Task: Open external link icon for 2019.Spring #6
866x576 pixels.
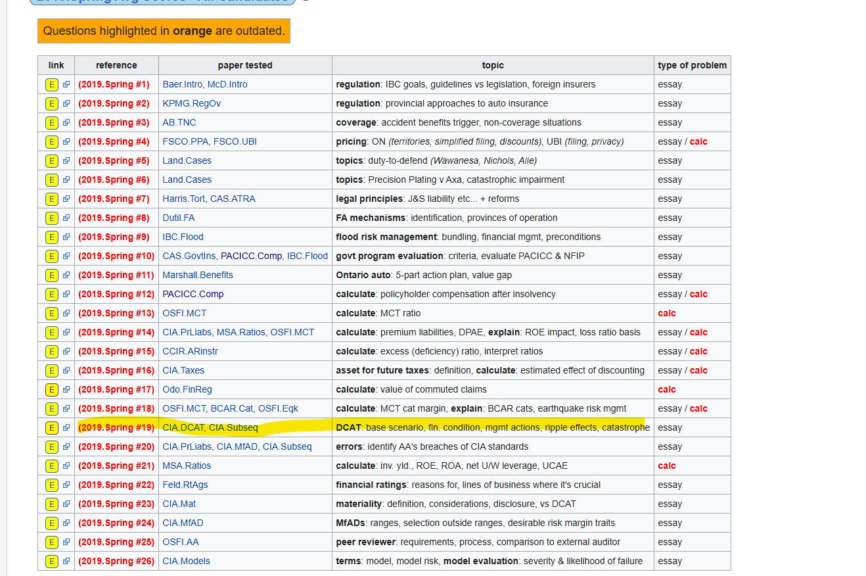Action: click(66, 180)
